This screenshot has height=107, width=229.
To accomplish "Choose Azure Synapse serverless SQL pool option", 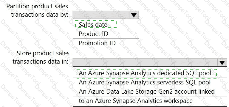I will point(150,82).
